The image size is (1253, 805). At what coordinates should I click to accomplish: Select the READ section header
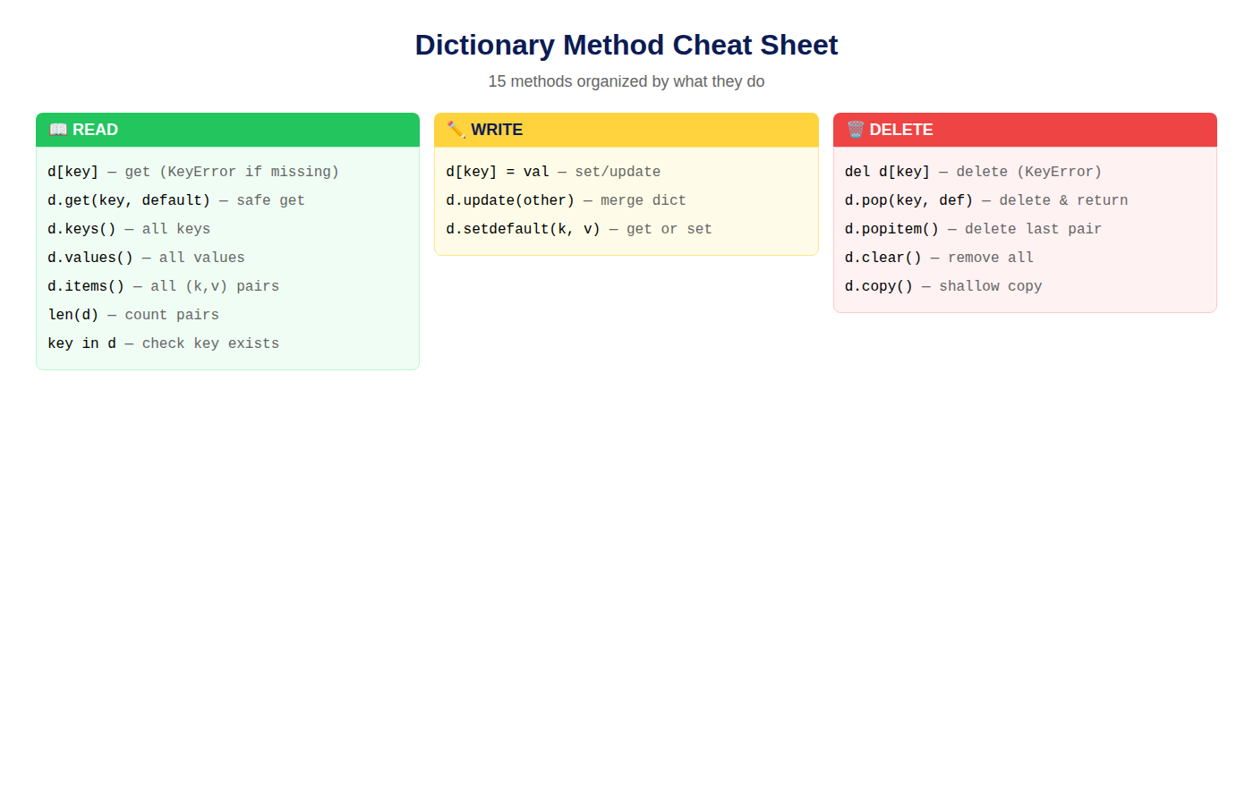227,130
